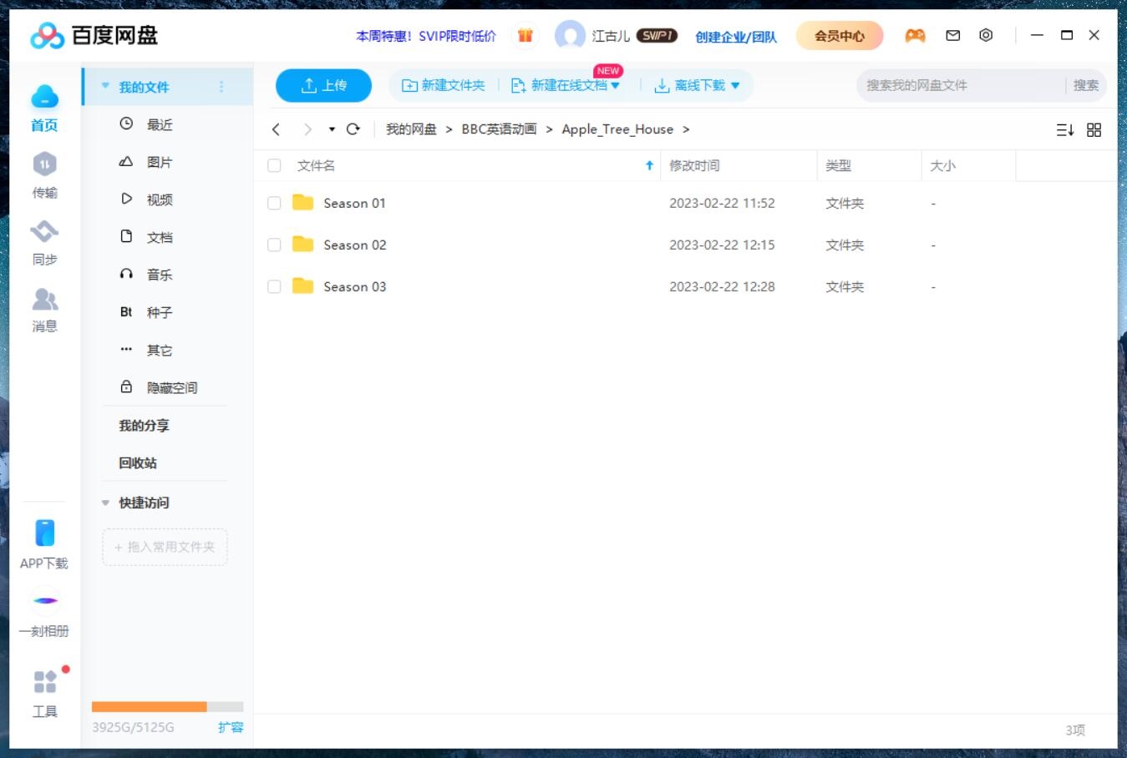
Task: Open the notification mail icon
Action: (952, 35)
